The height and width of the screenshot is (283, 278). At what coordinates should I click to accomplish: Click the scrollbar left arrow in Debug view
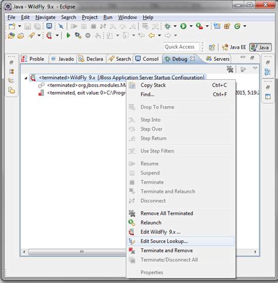coord(24,252)
